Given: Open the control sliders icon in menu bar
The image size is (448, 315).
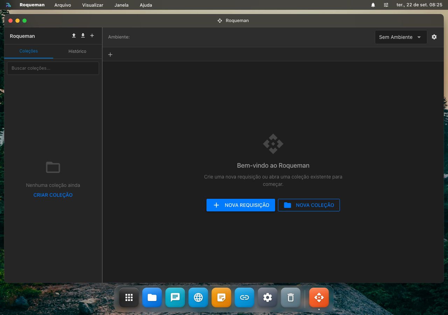Looking at the screenshot, I should pos(386,5).
